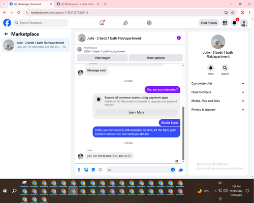This screenshot has width=254, height=203.
Task: Search in conversation with magnifier icon
Action: 225,68
